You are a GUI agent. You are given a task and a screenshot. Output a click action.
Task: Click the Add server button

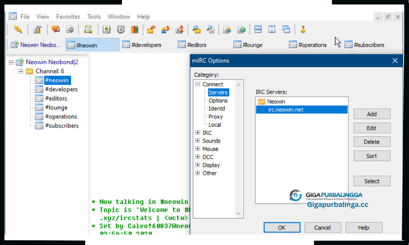(372, 114)
